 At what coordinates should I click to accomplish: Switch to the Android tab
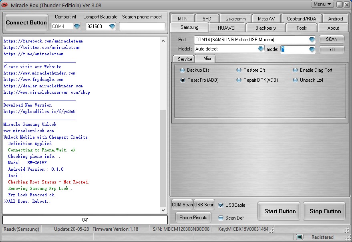click(336, 19)
